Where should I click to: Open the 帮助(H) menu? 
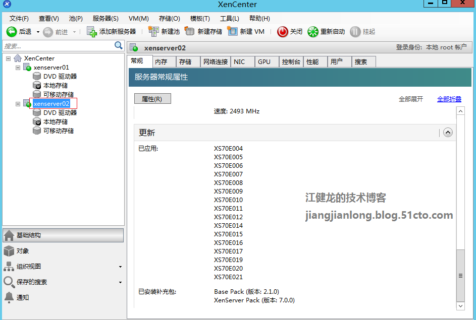click(x=259, y=19)
